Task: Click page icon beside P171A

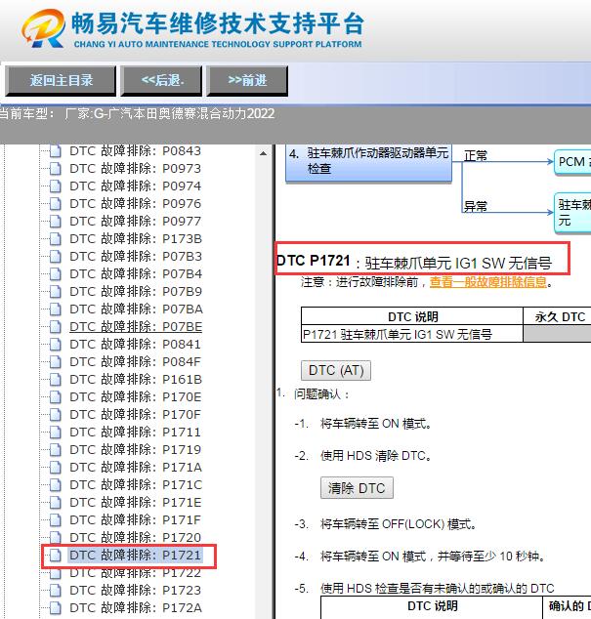Action: pos(56,467)
